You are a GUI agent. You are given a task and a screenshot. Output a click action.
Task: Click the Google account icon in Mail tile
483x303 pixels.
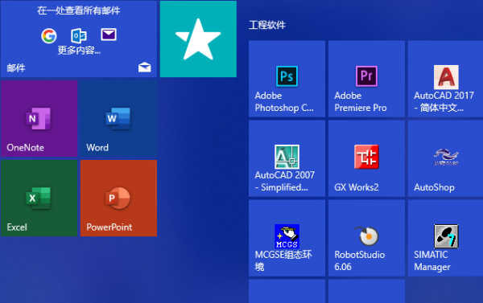(x=49, y=36)
